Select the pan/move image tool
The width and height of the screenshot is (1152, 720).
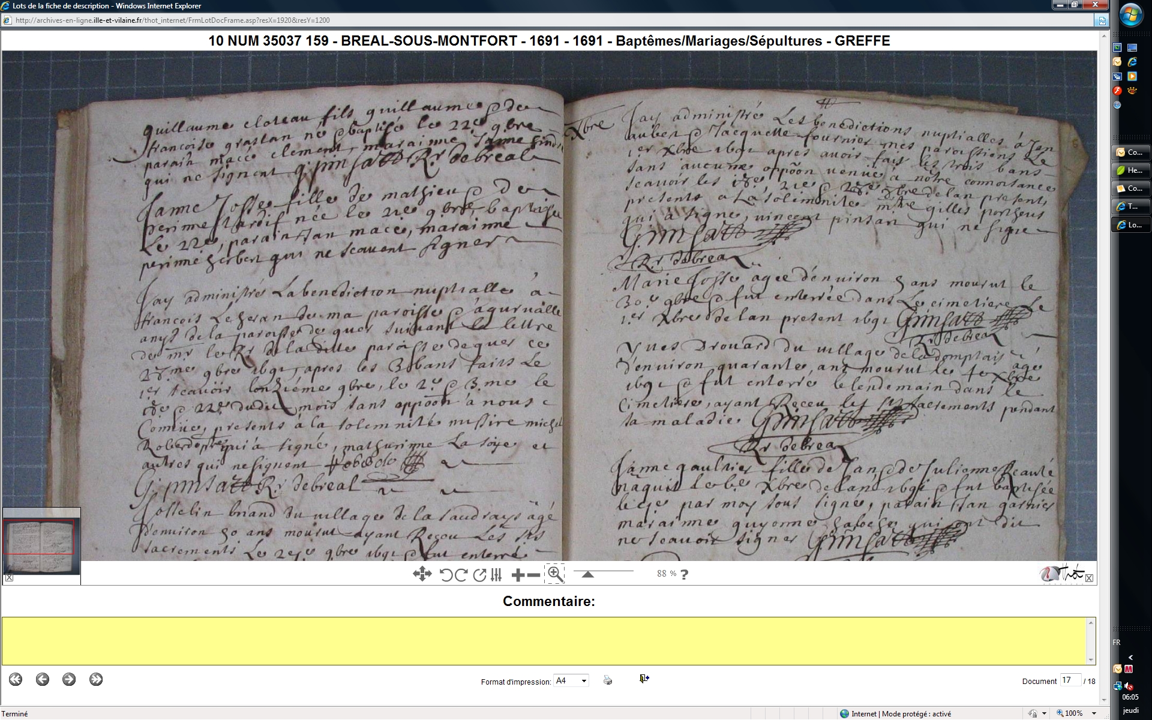click(422, 574)
